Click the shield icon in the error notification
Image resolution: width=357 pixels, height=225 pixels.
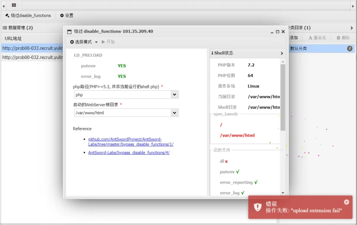point(258,207)
